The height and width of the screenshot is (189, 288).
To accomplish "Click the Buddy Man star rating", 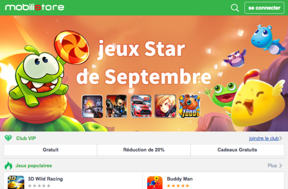I will click(178, 185).
